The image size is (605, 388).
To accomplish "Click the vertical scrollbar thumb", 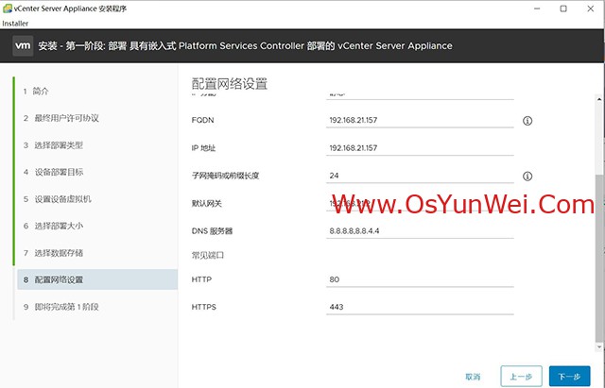I will point(599,258).
